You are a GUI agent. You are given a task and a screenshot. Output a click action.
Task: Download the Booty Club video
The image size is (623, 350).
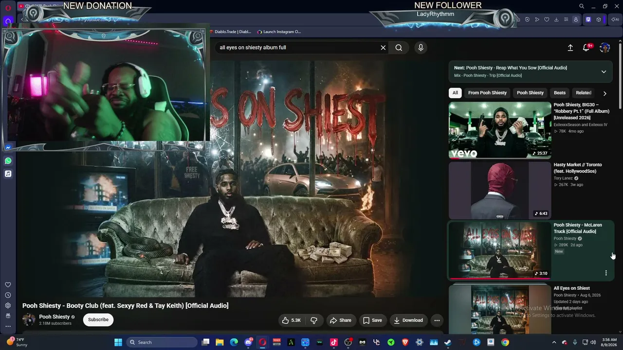click(x=408, y=320)
